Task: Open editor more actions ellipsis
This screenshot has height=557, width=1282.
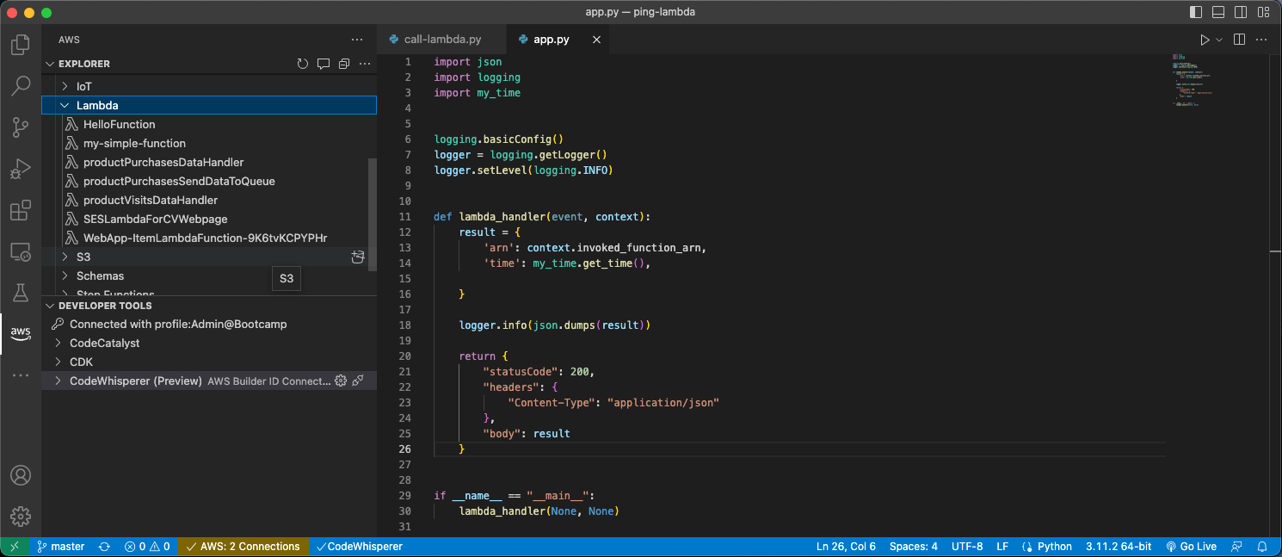Action: [1262, 40]
